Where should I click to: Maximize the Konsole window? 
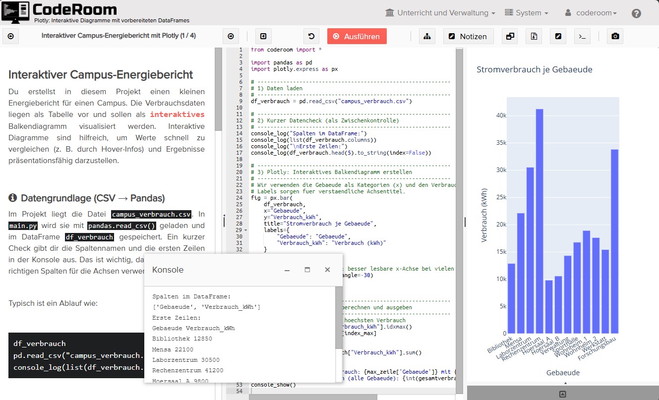(307, 270)
